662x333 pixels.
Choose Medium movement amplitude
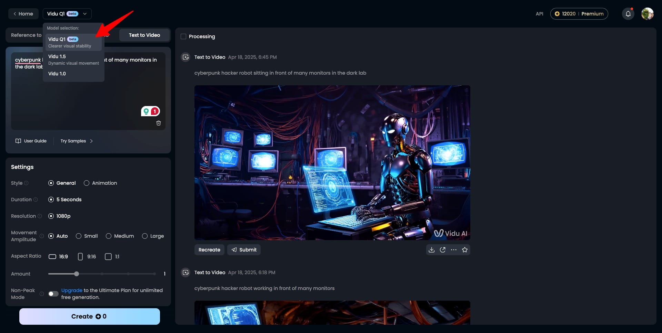109,236
